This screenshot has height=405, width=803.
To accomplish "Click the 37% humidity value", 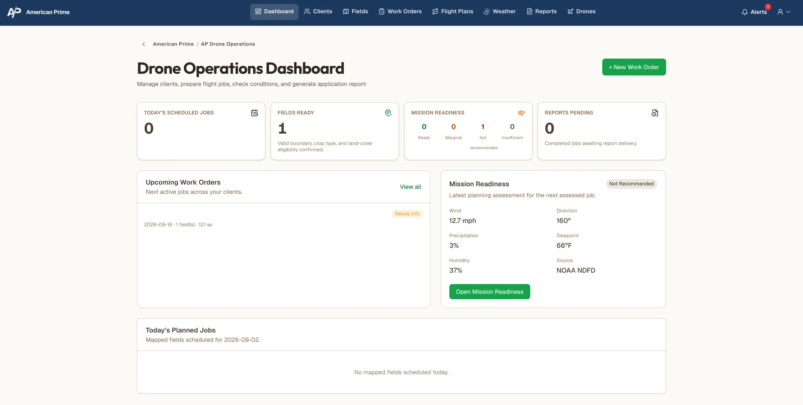I will click(456, 270).
